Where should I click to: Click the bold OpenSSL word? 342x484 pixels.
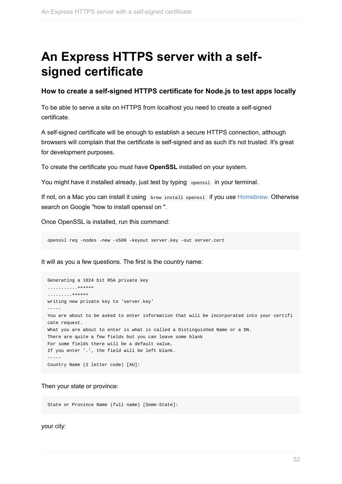pyautogui.click(x=163, y=167)
